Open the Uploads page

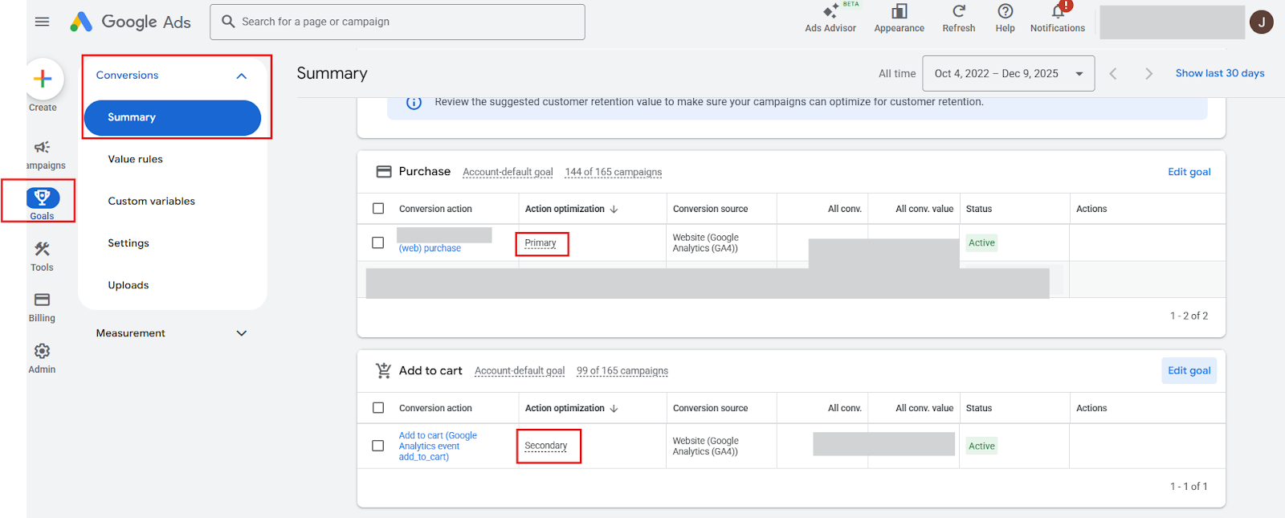[128, 285]
